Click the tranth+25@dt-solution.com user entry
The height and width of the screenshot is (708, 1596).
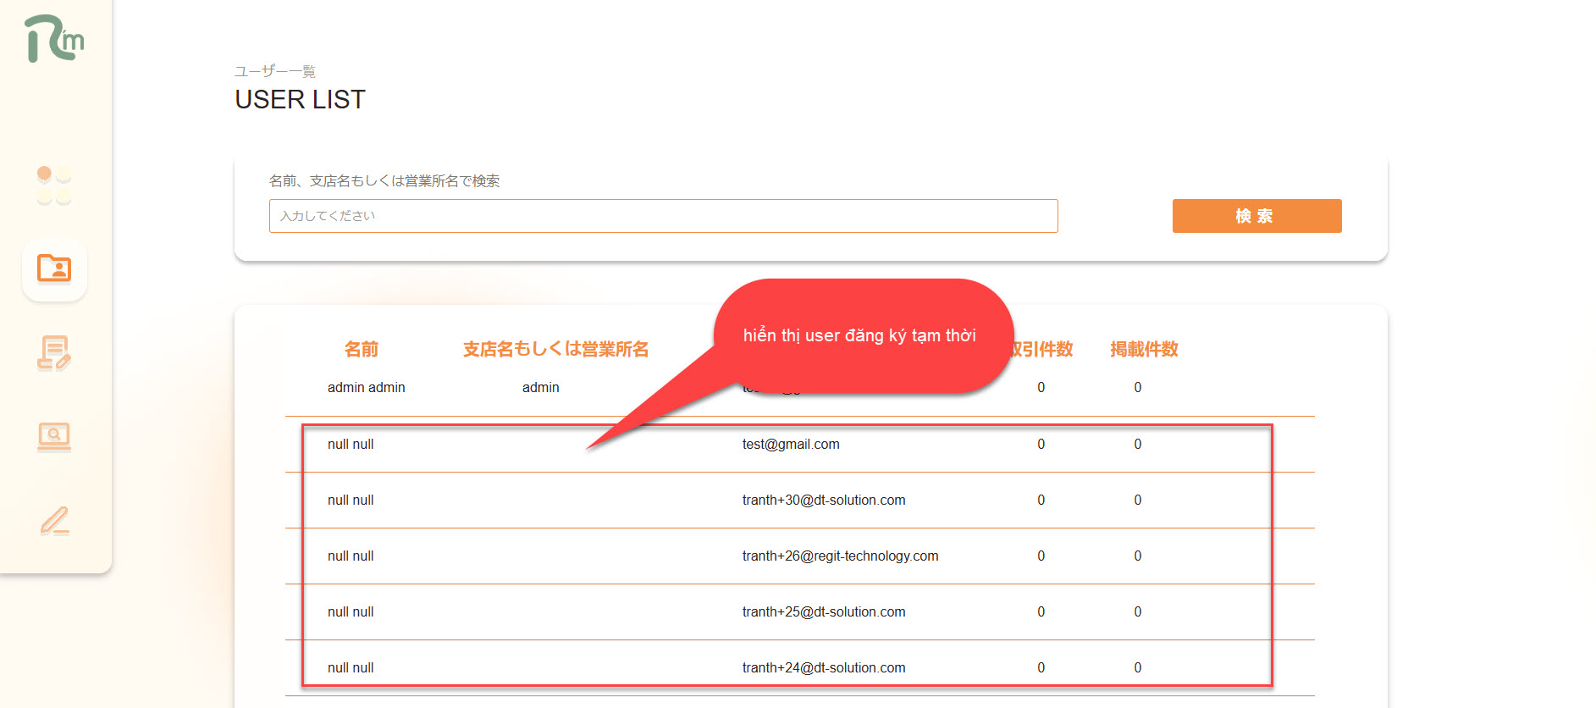[823, 611]
